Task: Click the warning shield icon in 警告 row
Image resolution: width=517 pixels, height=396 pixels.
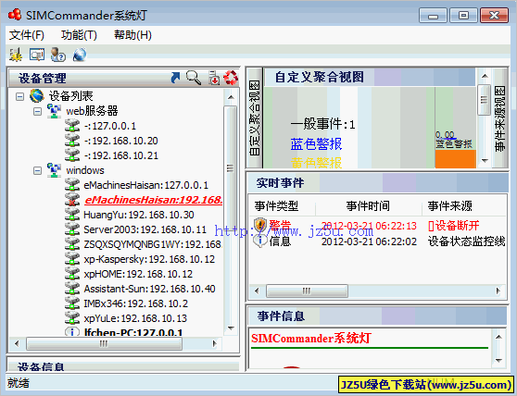Action: pyautogui.click(x=260, y=225)
